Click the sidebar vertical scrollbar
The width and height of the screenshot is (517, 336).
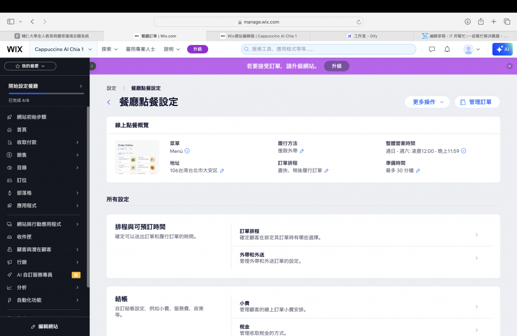click(x=88, y=197)
